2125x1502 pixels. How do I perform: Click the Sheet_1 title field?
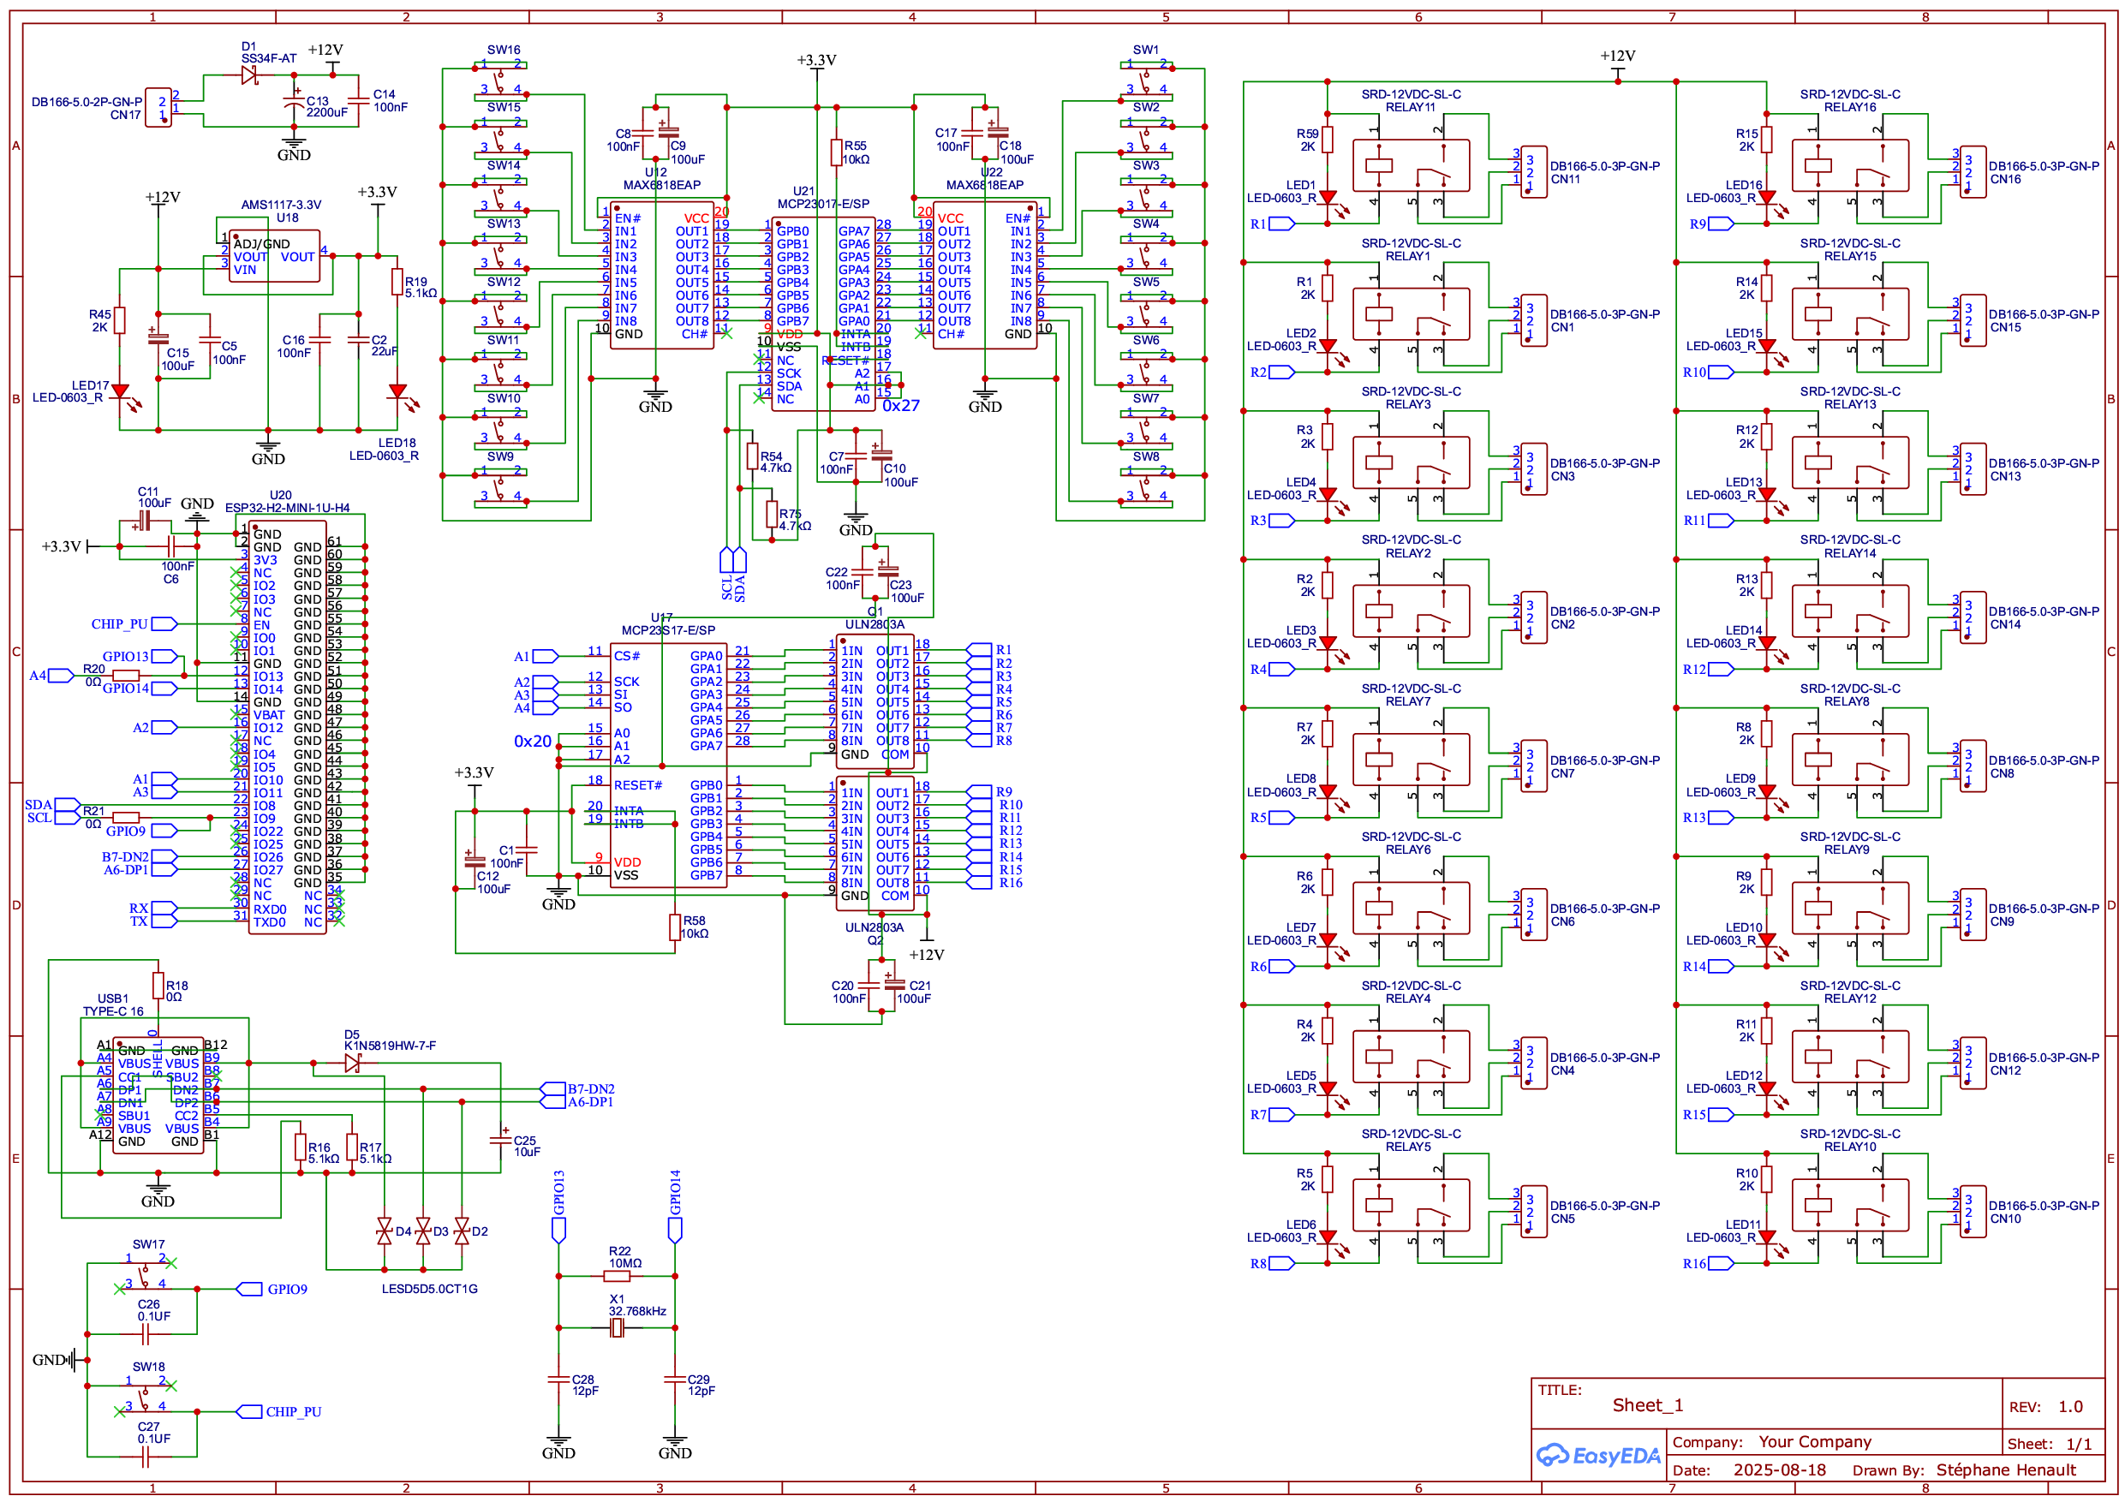click(x=1647, y=1405)
